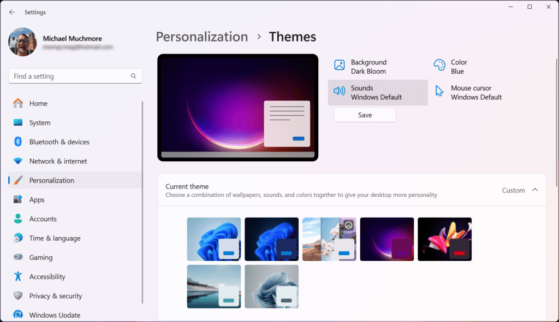Select Gaming in the sidebar
This screenshot has width=559, height=322.
[x=75, y=257]
